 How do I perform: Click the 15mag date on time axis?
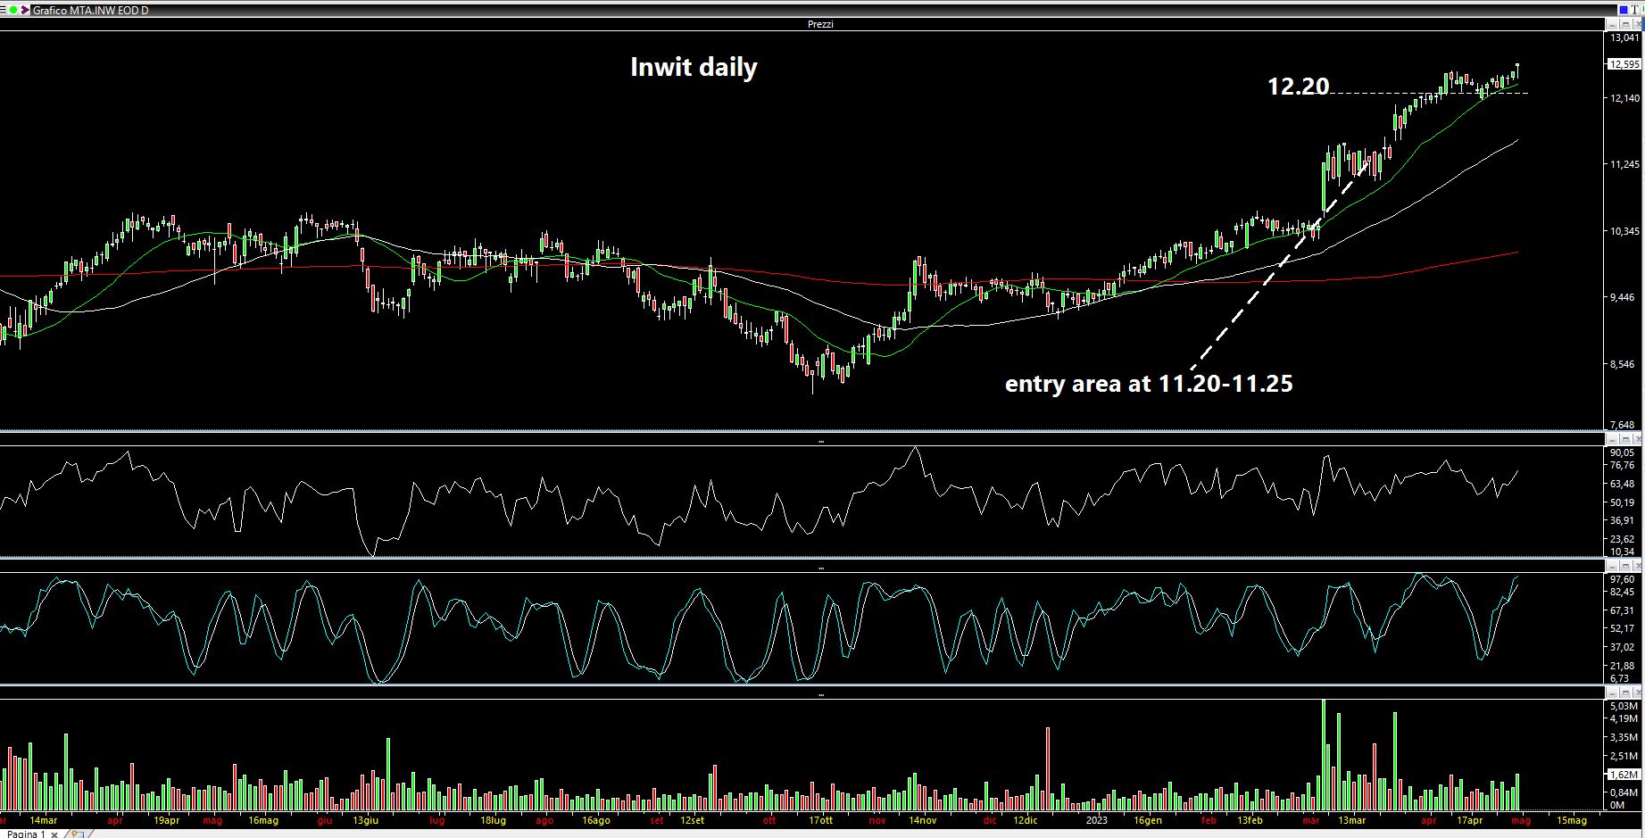(1572, 820)
